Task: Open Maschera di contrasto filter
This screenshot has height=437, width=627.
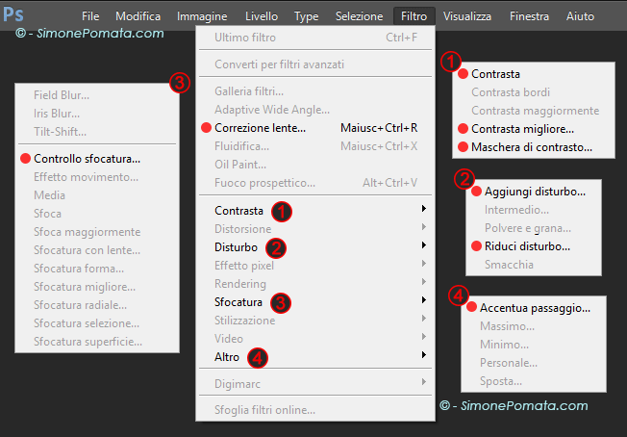Action: [534, 147]
